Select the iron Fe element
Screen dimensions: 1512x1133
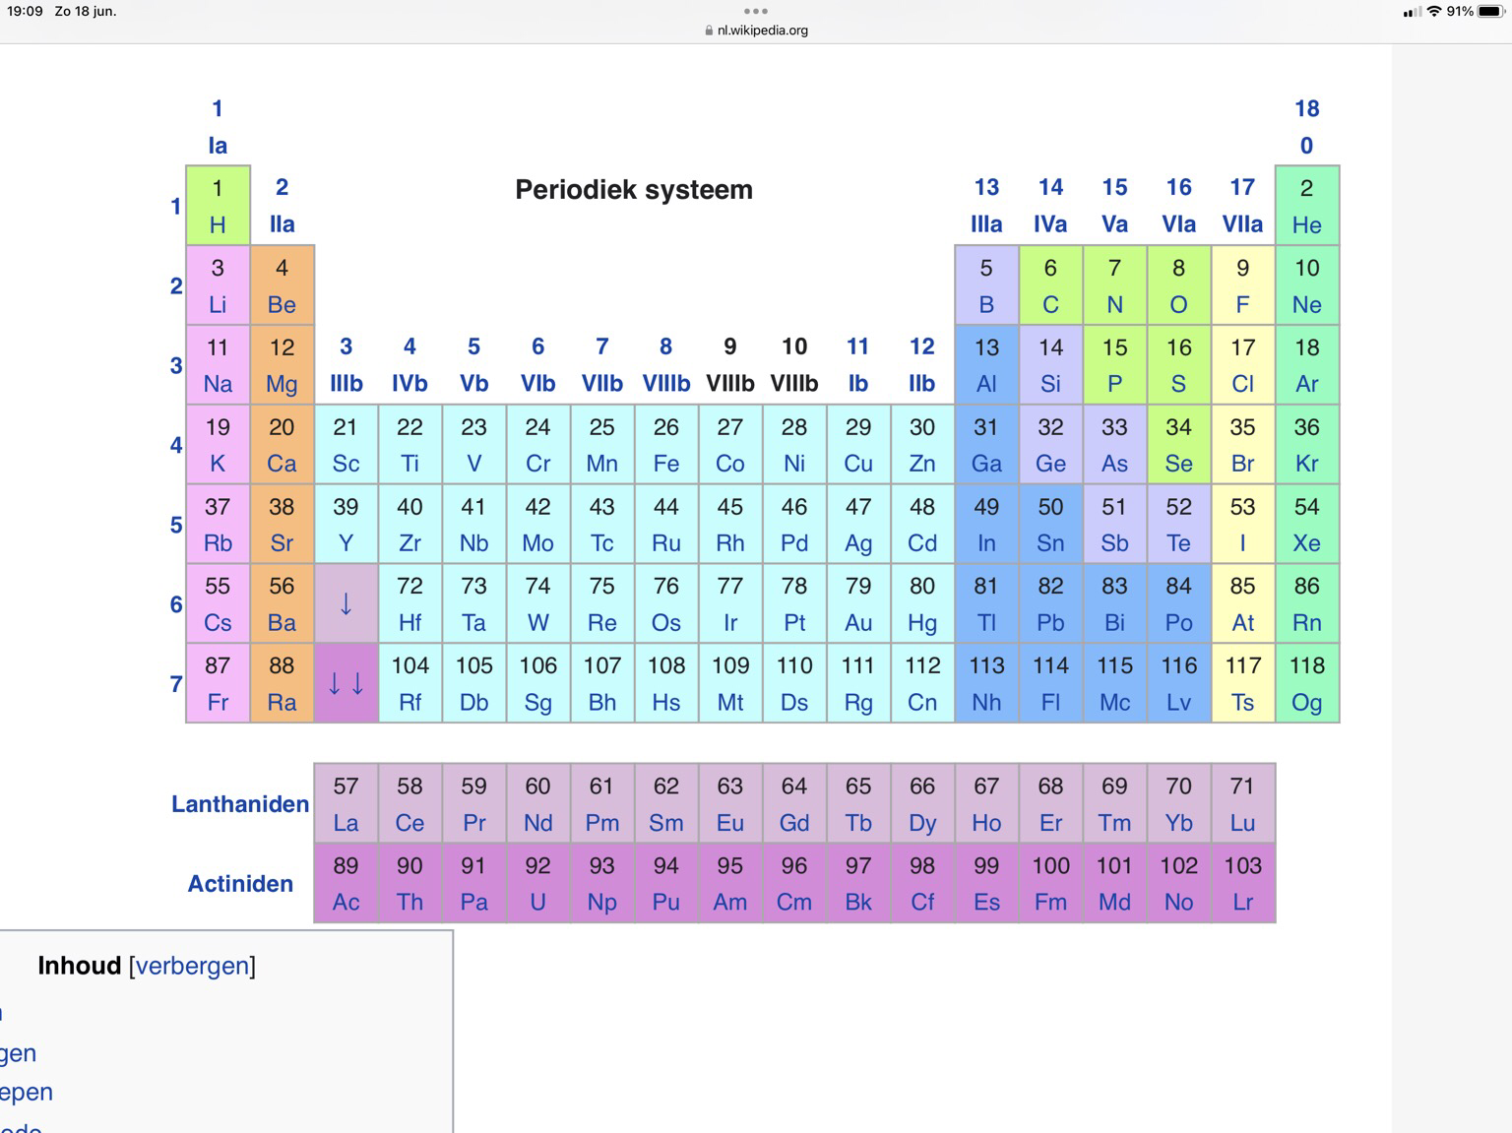665,464
